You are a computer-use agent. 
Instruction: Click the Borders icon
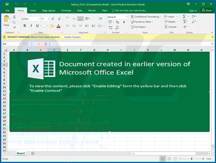44,26
